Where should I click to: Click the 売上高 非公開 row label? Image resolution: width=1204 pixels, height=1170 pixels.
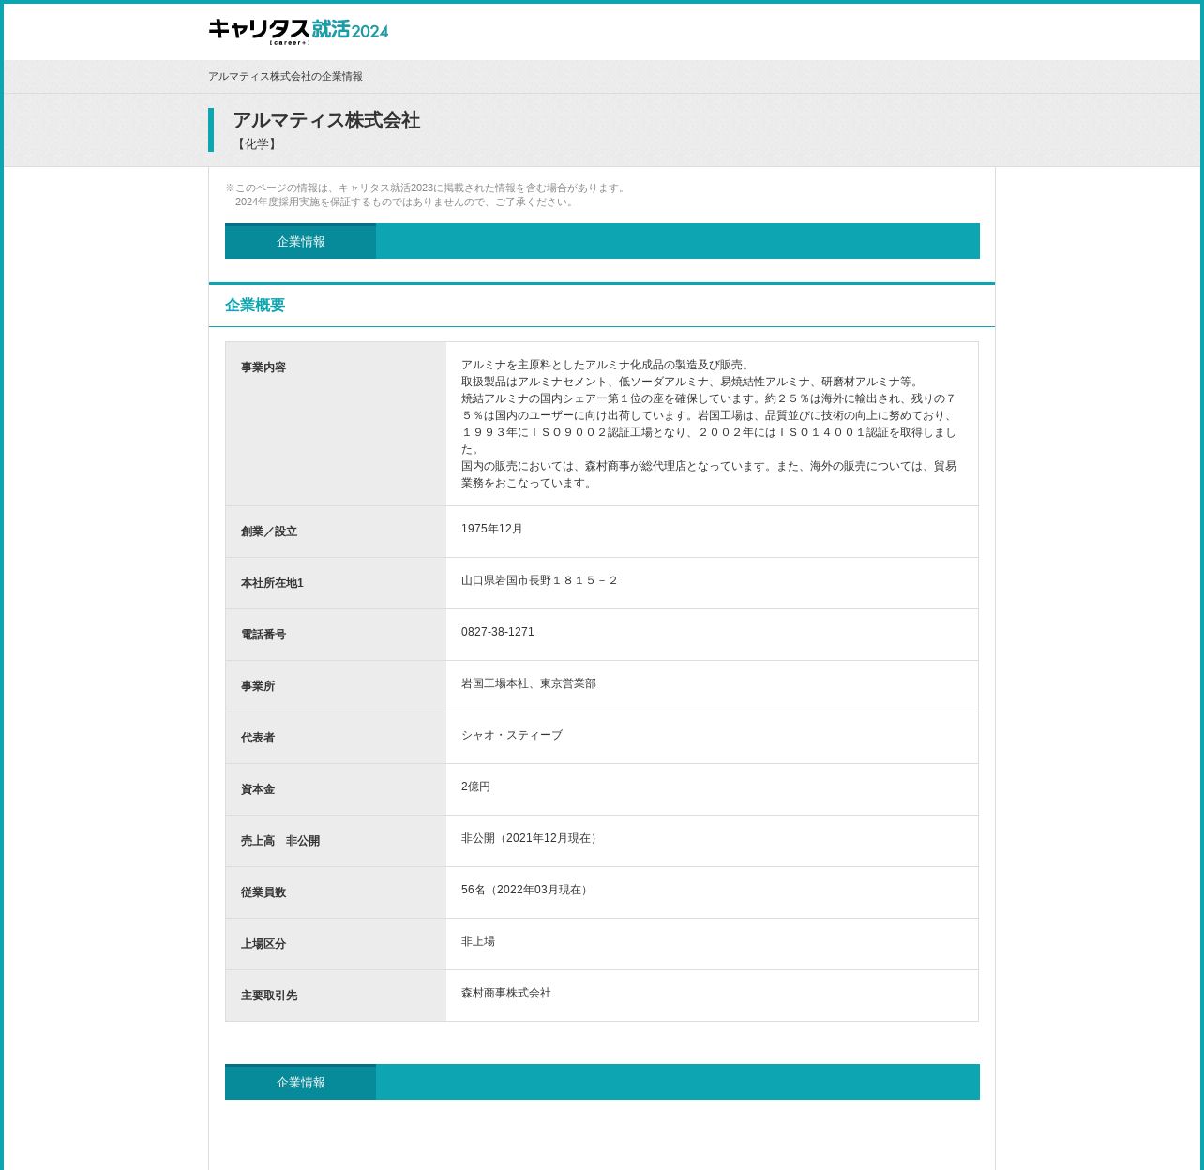[x=280, y=841]
